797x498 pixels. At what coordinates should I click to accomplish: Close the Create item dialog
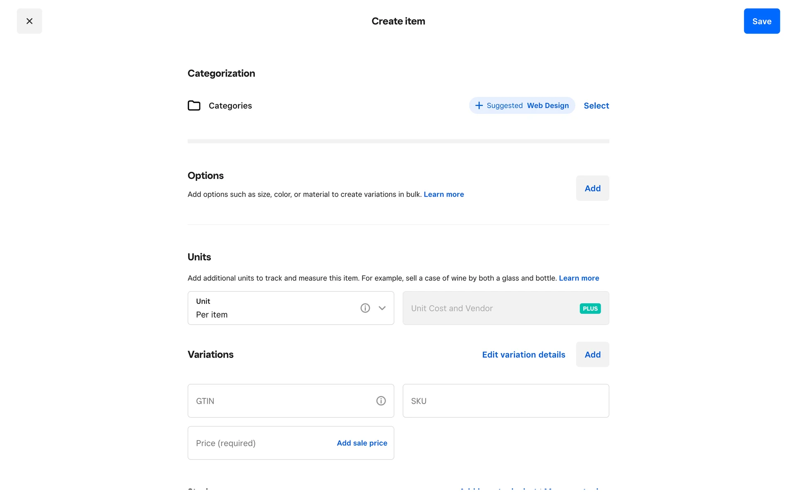tap(29, 21)
